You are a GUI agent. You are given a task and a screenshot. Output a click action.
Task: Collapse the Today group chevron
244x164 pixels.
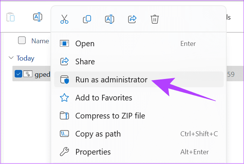(11, 58)
